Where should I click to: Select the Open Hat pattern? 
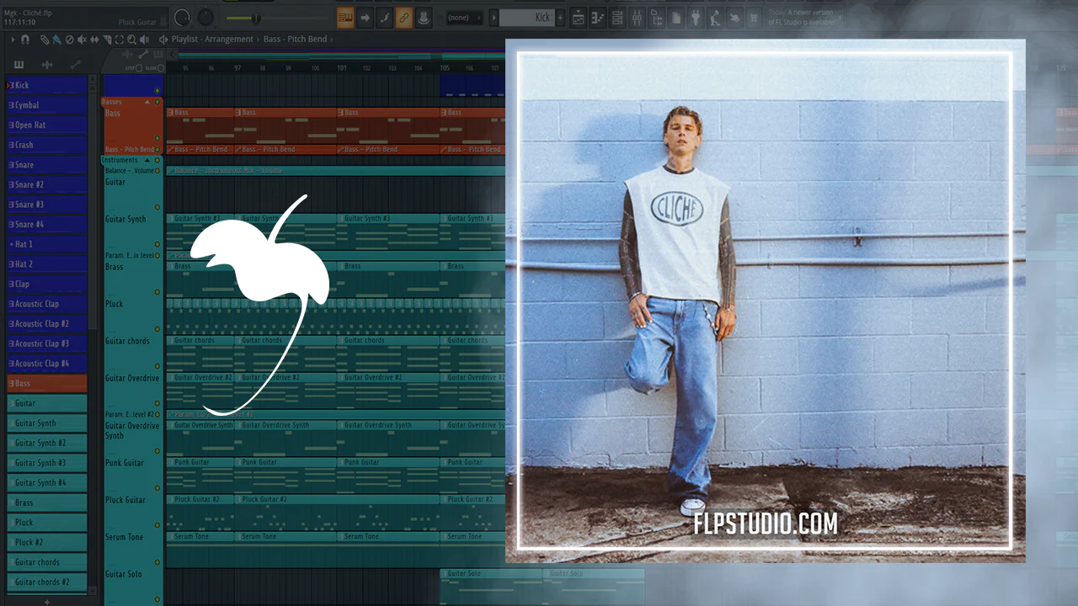46,125
